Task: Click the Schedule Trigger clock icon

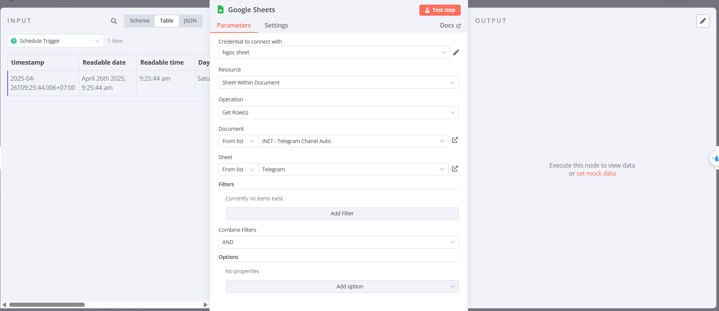Action: point(14,41)
